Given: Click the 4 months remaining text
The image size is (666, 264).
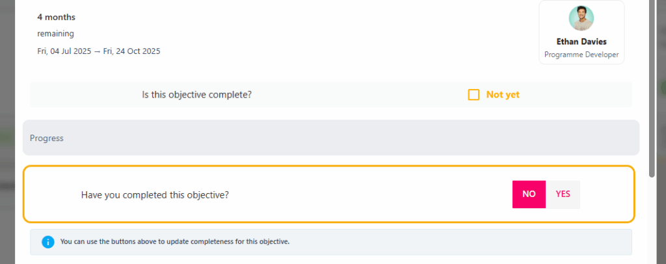Looking at the screenshot, I should pos(56,25).
